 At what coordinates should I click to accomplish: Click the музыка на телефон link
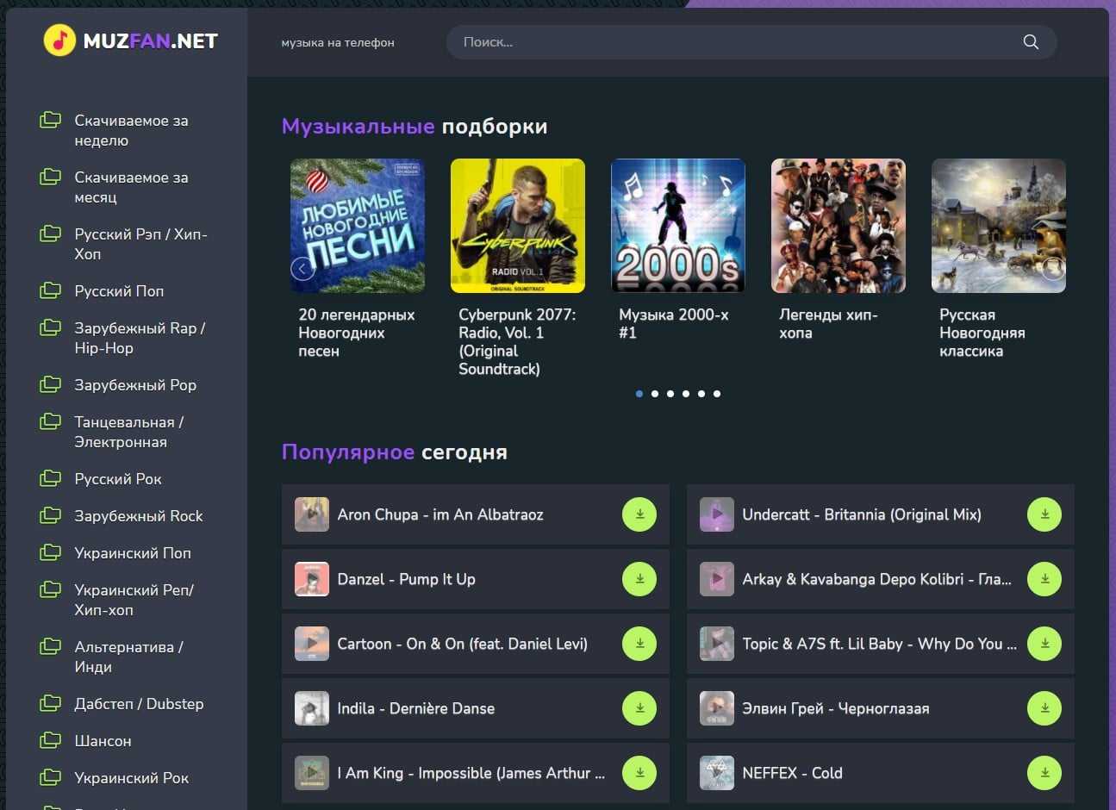(x=338, y=42)
